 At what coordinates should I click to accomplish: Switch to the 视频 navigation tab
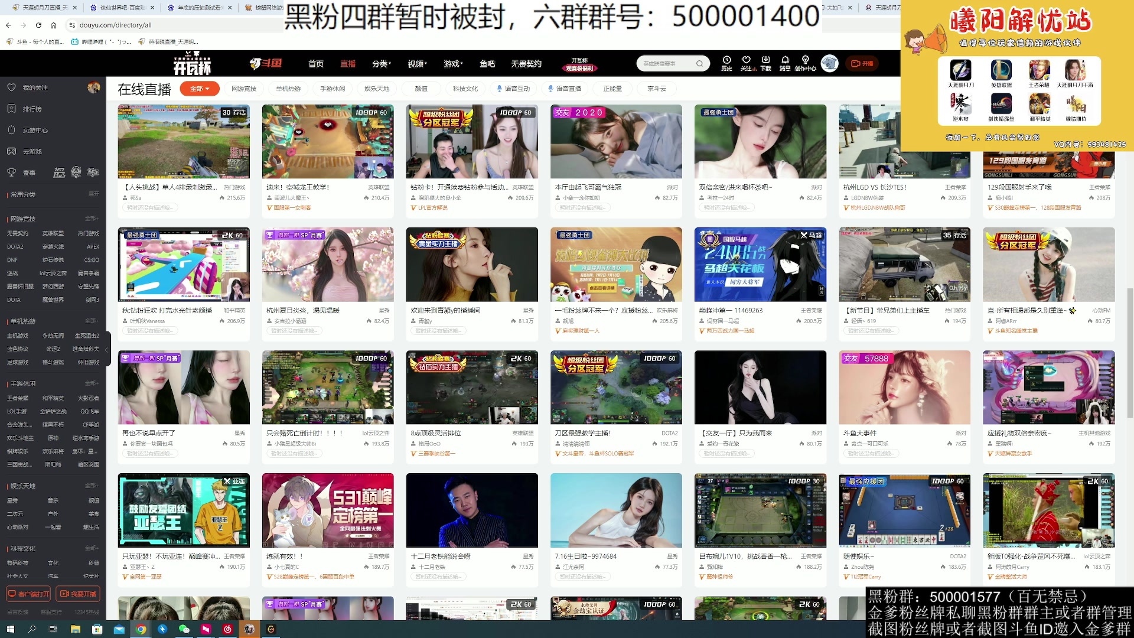416,63
